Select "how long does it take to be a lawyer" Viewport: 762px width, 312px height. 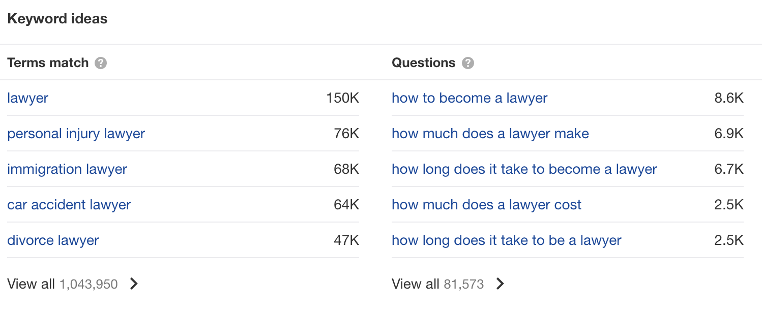[506, 240]
